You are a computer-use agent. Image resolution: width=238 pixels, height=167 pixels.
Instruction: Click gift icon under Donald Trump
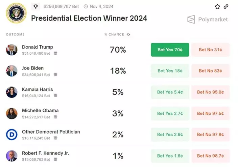point(55,53)
